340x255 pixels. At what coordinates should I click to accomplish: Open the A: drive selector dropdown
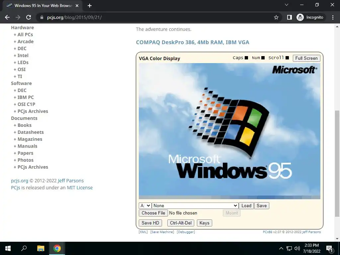(x=145, y=206)
